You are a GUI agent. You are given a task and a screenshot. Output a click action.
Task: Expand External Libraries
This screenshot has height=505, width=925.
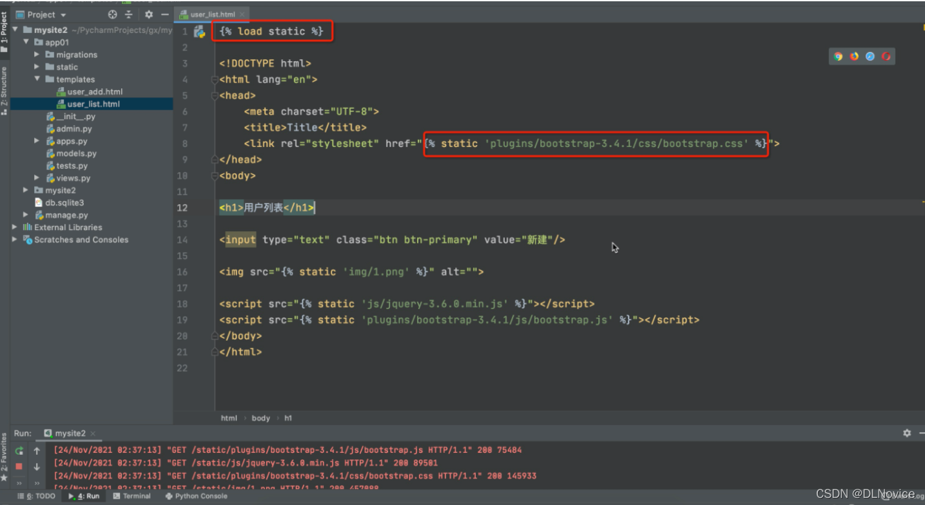15,227
